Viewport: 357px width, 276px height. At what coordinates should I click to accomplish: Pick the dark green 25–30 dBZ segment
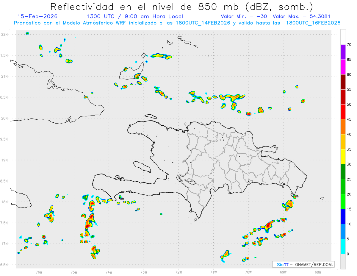[343, 172]
